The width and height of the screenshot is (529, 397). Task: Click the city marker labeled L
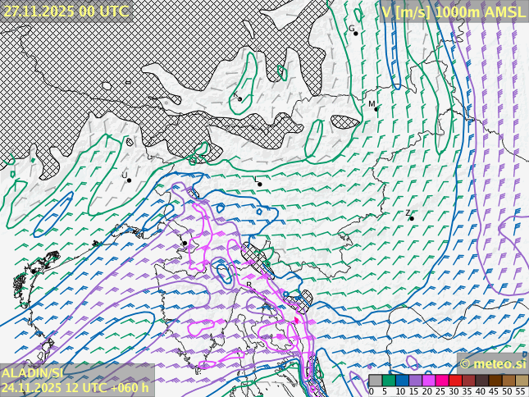click(x=260, y=184)
